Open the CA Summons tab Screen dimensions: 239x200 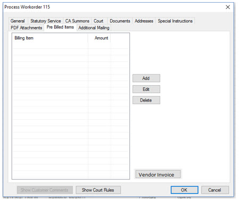[x=77, y=21]
